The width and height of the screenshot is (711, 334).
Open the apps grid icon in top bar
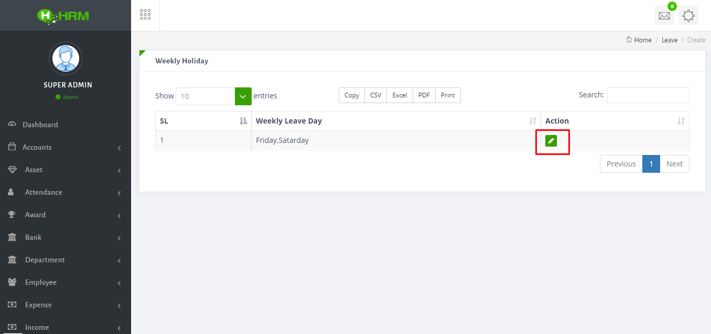[x=145, y=14]
